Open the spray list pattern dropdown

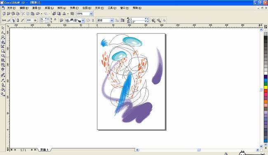pyautogui.click(x=83, y=21)
